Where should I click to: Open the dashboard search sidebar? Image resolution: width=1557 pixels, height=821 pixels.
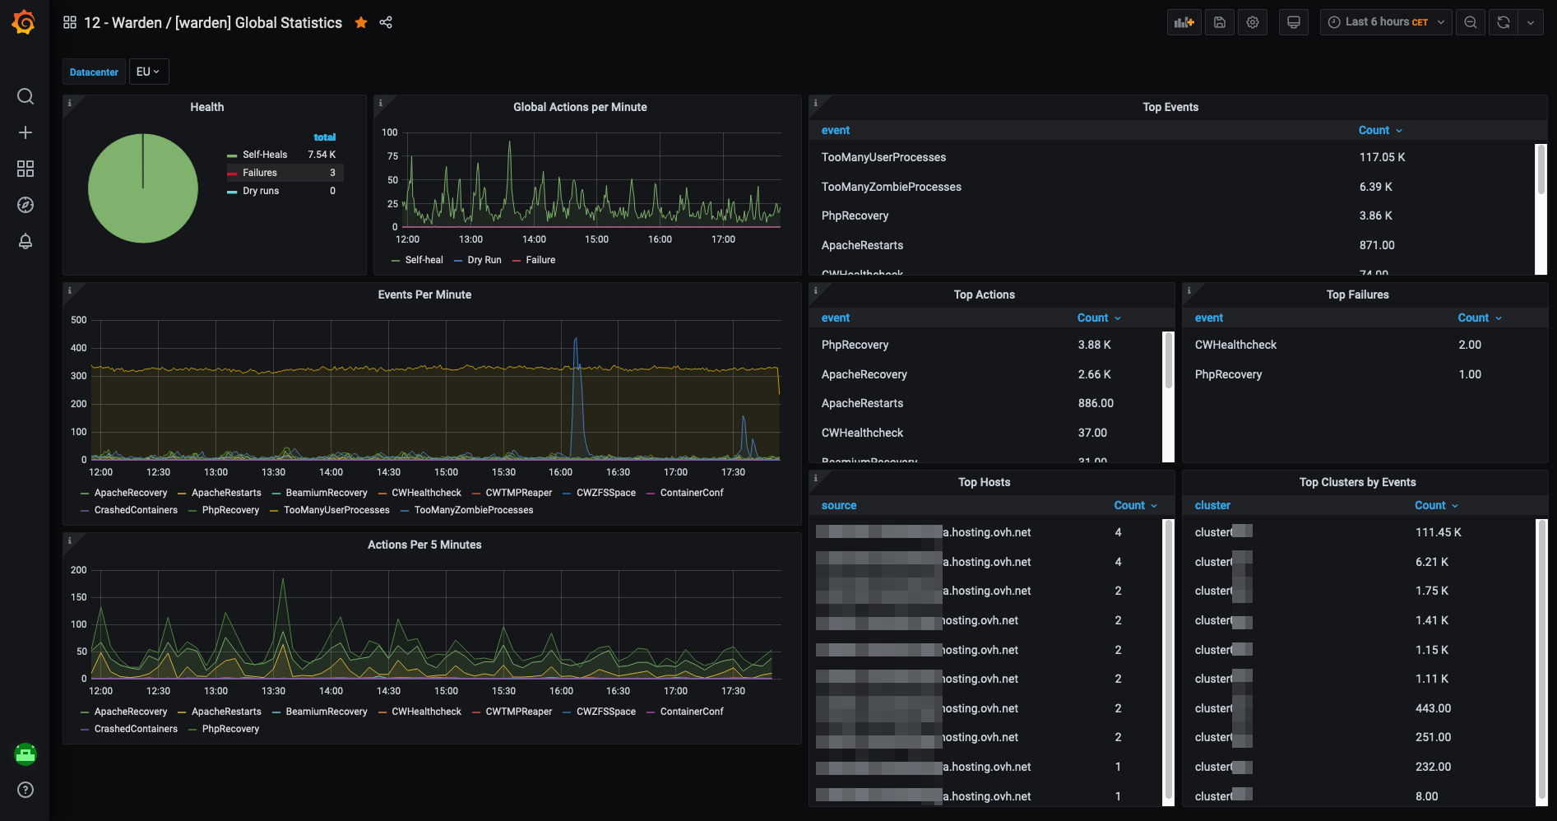pos(25,96)
